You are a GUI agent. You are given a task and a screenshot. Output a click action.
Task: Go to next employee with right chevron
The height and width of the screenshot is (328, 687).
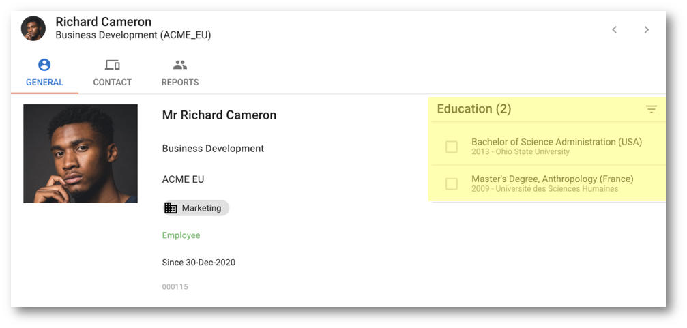(647, 29)
